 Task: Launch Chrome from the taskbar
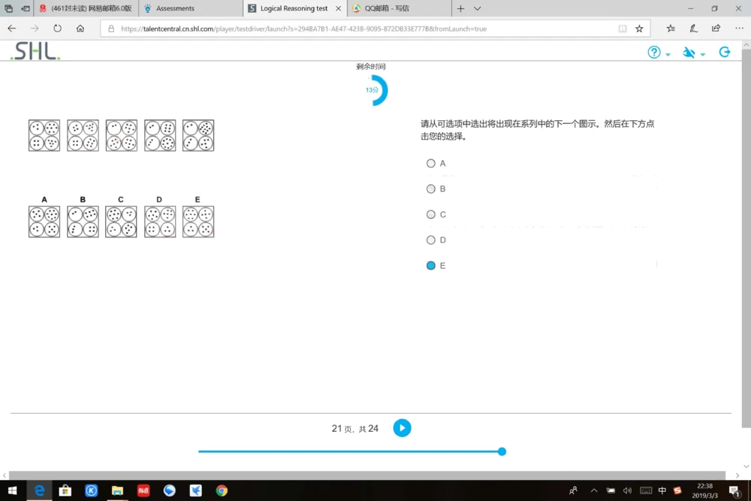tap(221, 490)
